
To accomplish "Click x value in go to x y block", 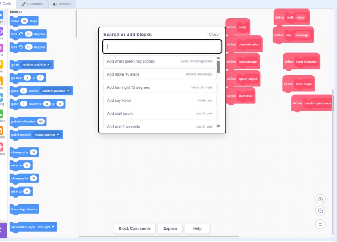I will [27, 78].
